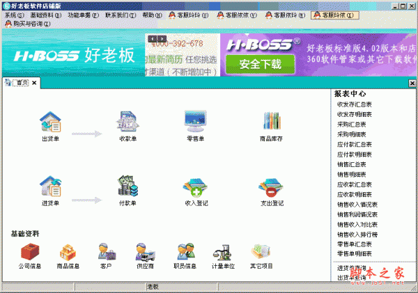Close the 首页 tab with its X
Screen dimensions: 418x293
point(34,83)
